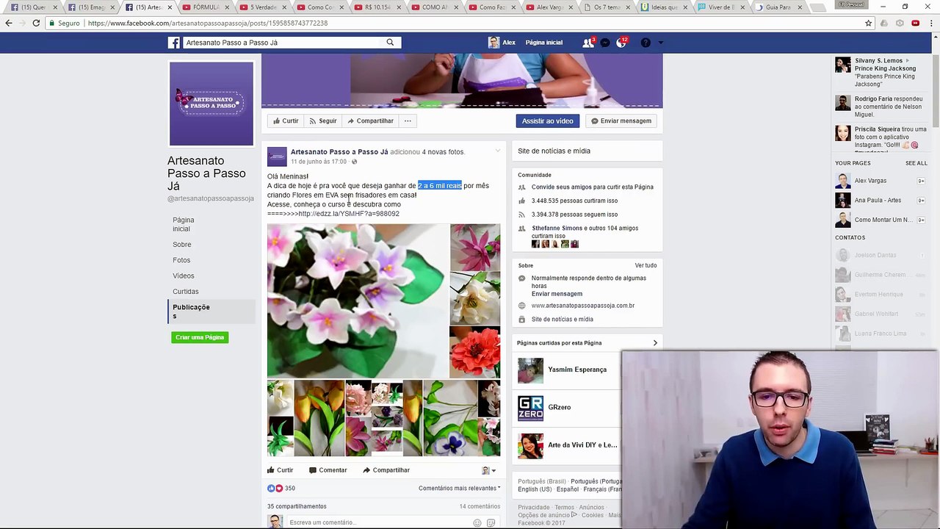Open 350 reactions count
Screen dimensions: 940x529
(x=290, y=489)
